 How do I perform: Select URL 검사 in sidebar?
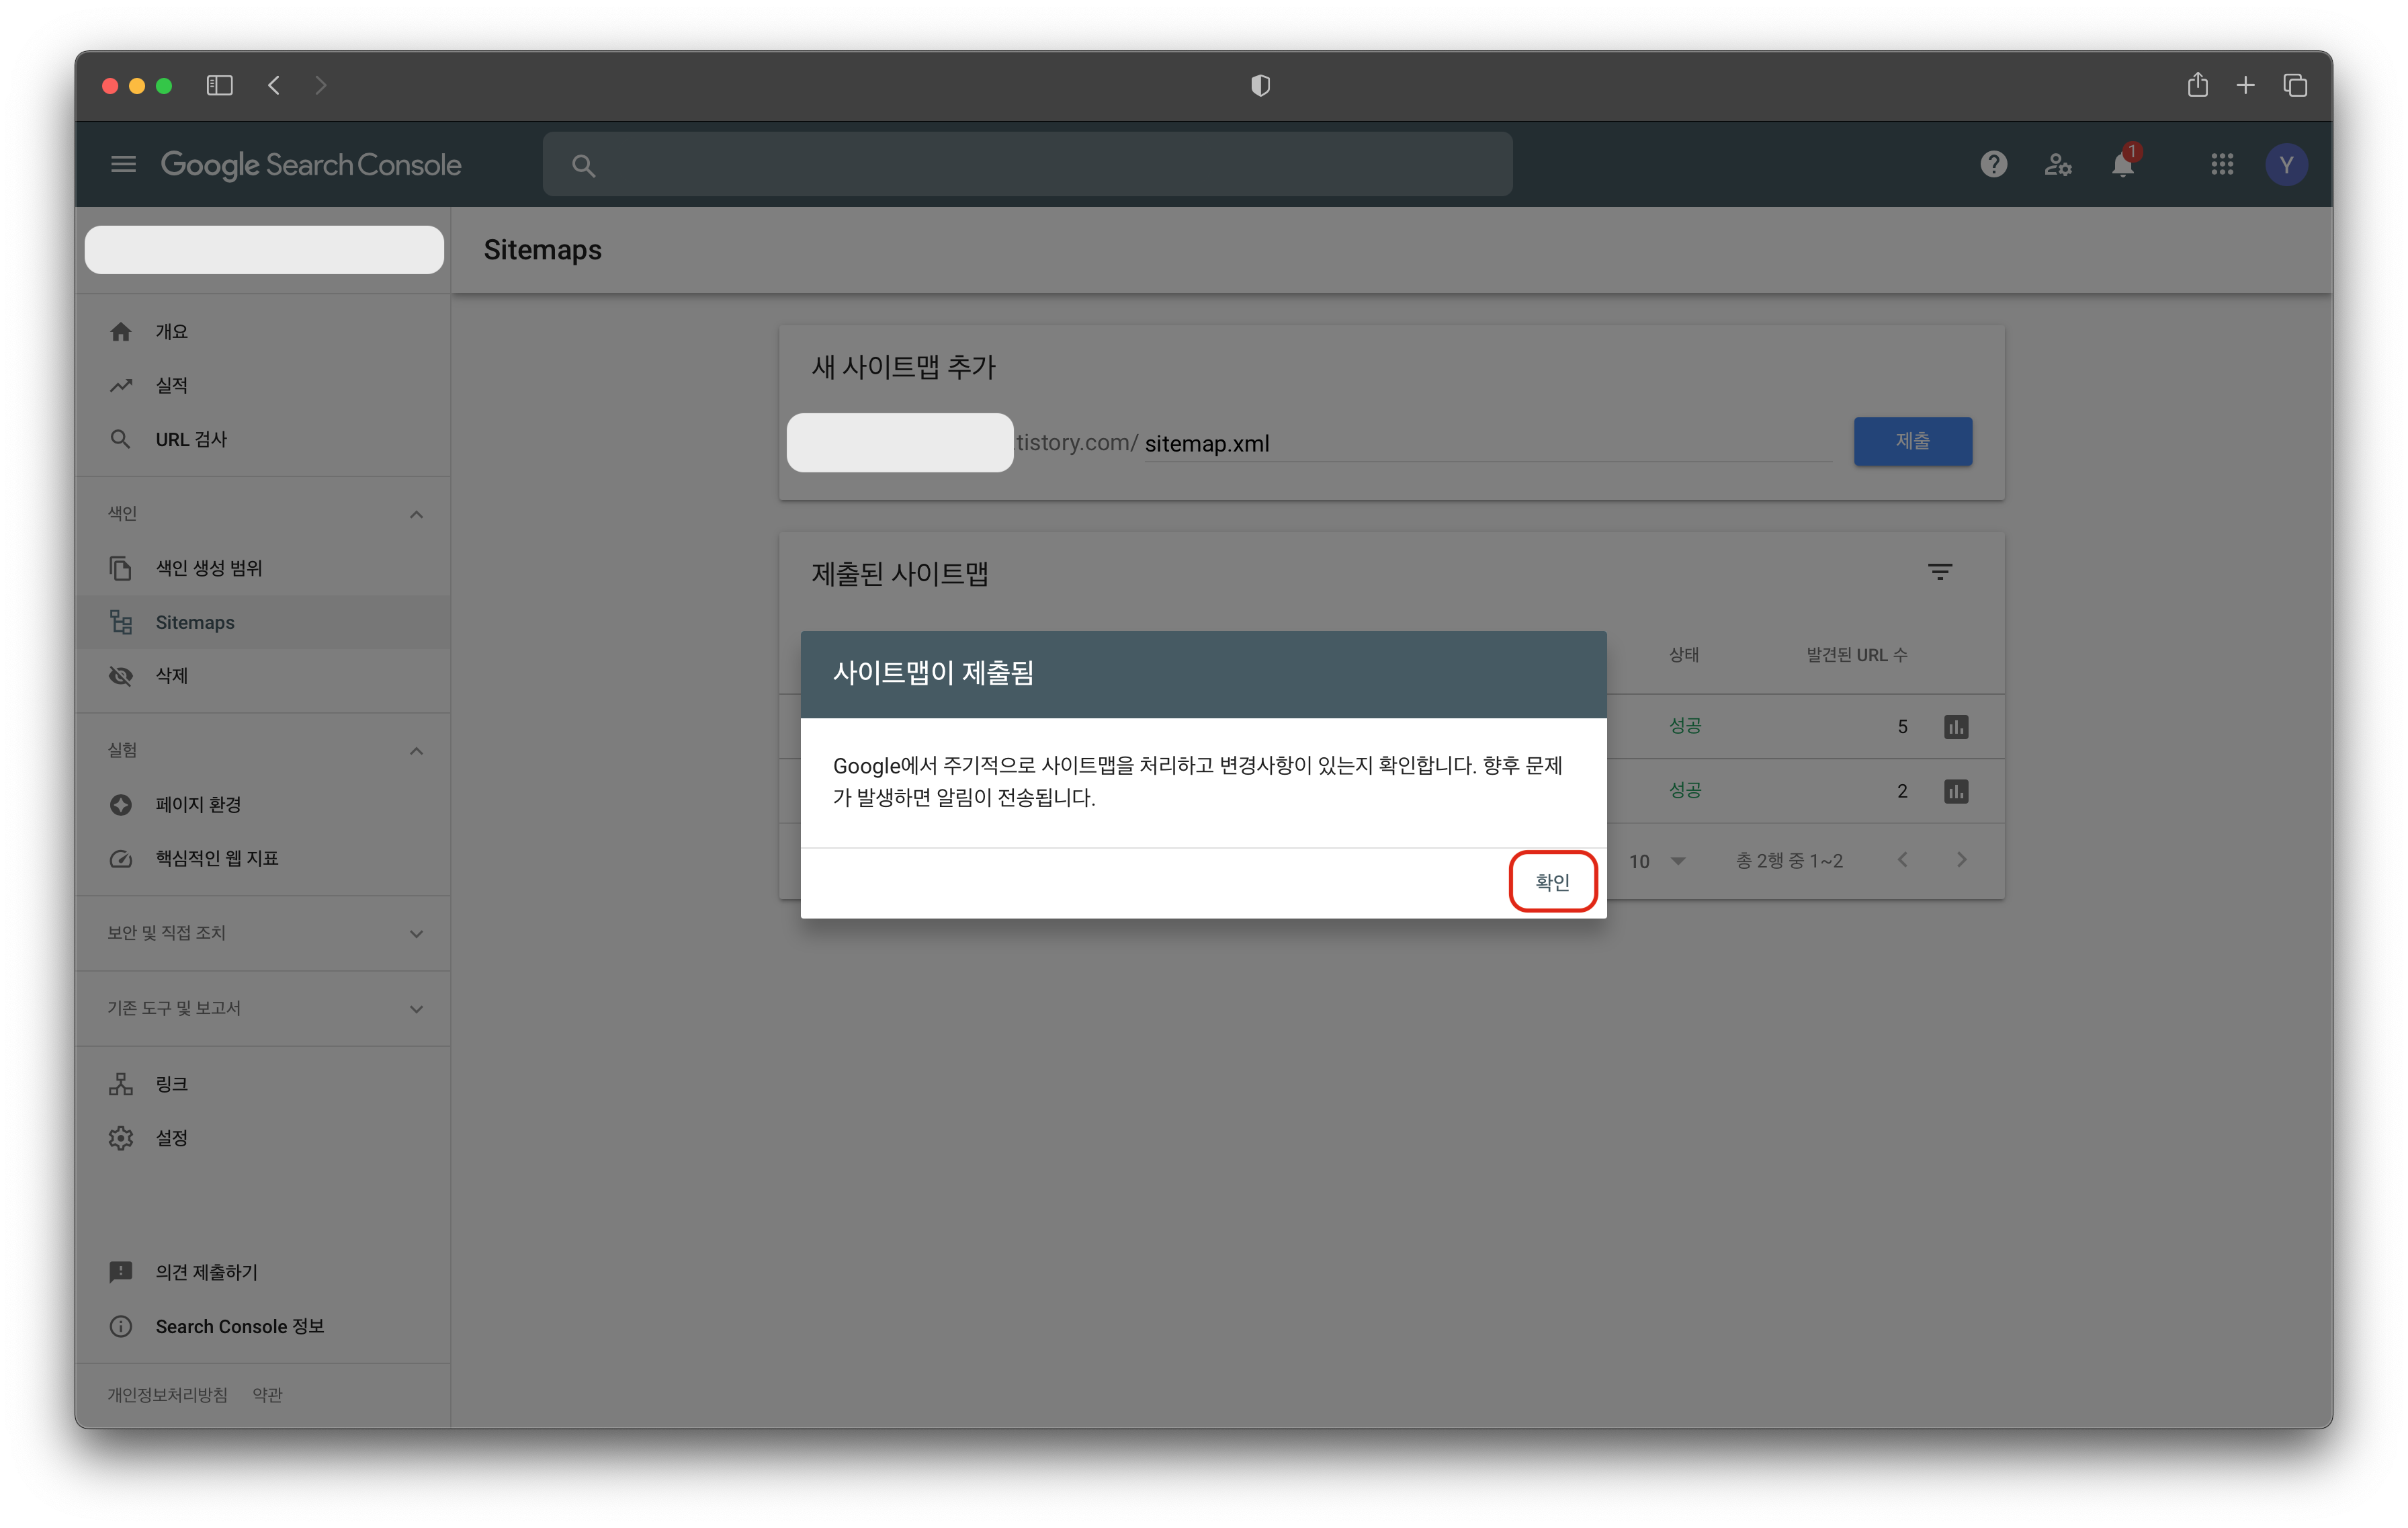pos(190,439)
